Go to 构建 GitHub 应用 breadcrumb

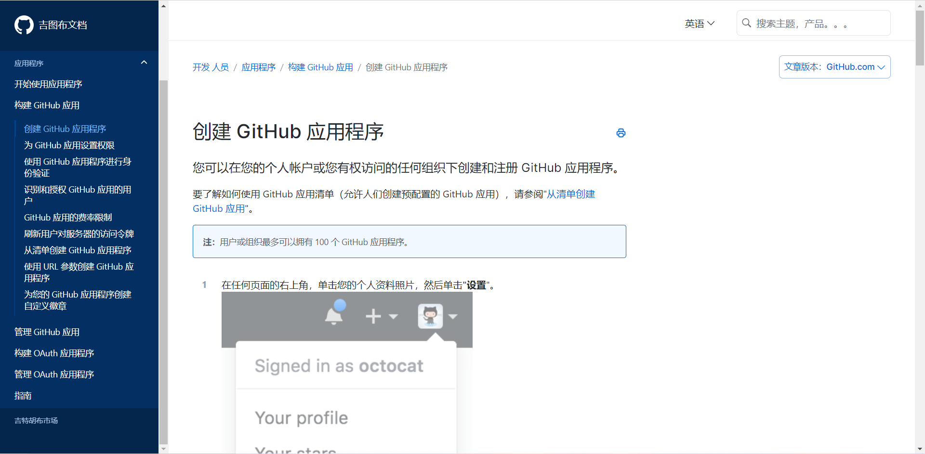pyautogui.click(x=320, y=67)
